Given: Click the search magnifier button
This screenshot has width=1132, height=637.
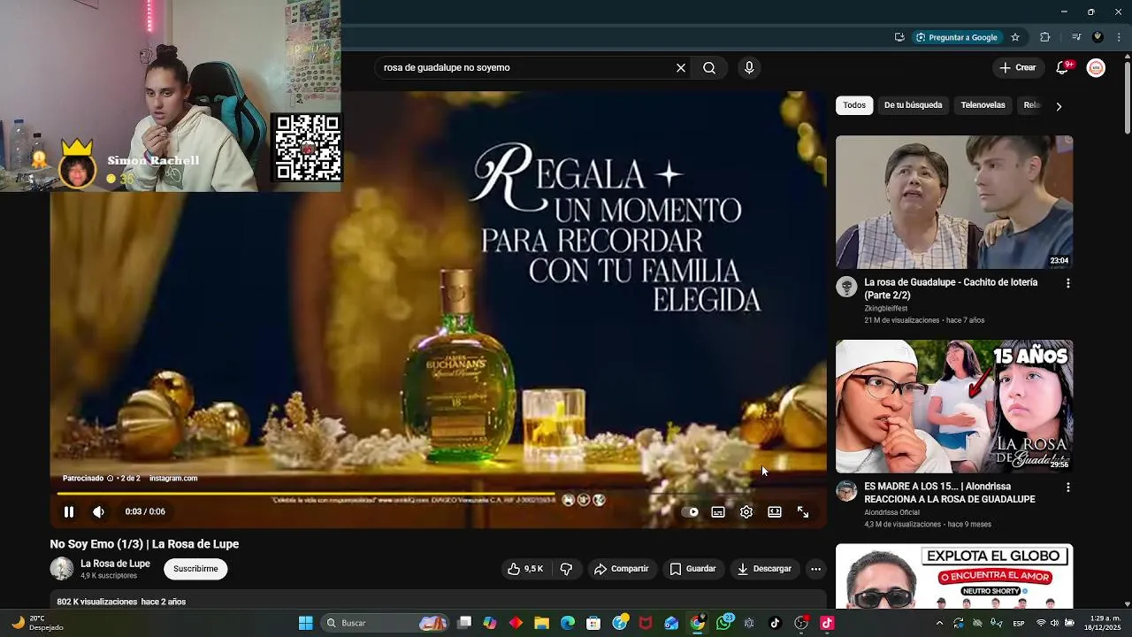Looking at the screenshot, I should [709, 67].
